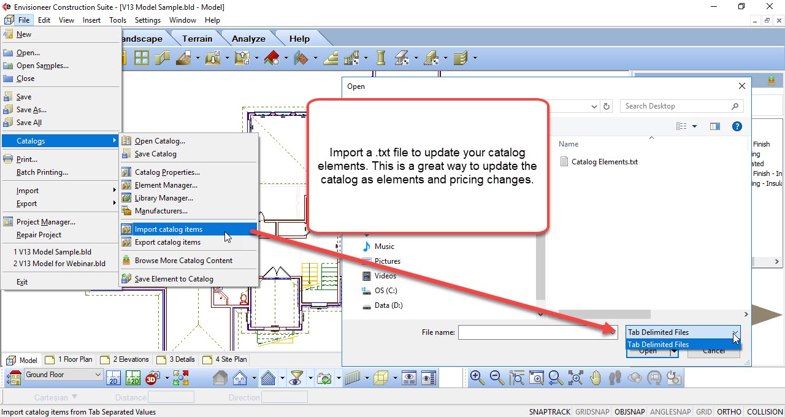Expand the view filter dropdown arrow
This screenshot has height=417, width=785.
click(310, 378)
